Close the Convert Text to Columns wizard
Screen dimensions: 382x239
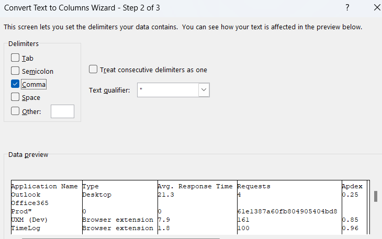pyautogui.click(x=378, y=8)
